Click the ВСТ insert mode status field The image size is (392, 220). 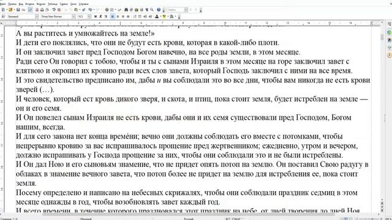click(228, 219)
